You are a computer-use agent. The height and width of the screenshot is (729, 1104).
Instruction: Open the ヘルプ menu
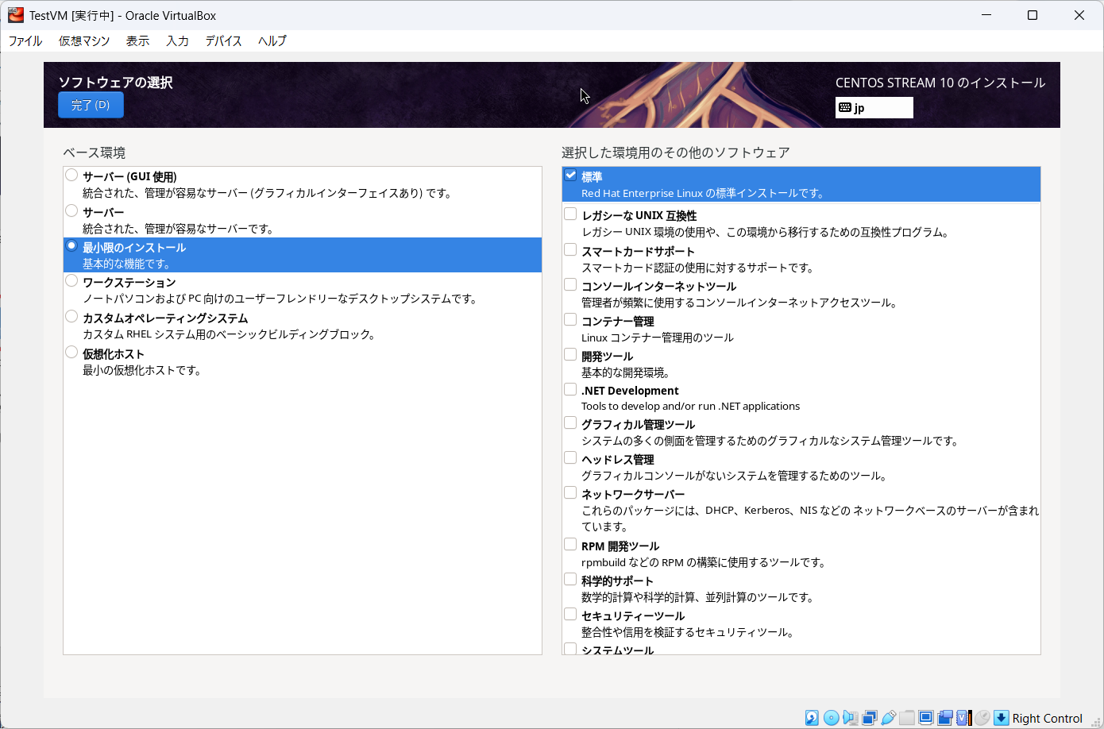click(x=272, y=41)
